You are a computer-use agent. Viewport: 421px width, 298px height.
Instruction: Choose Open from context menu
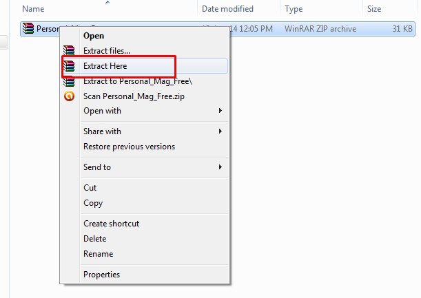point(94,36)
